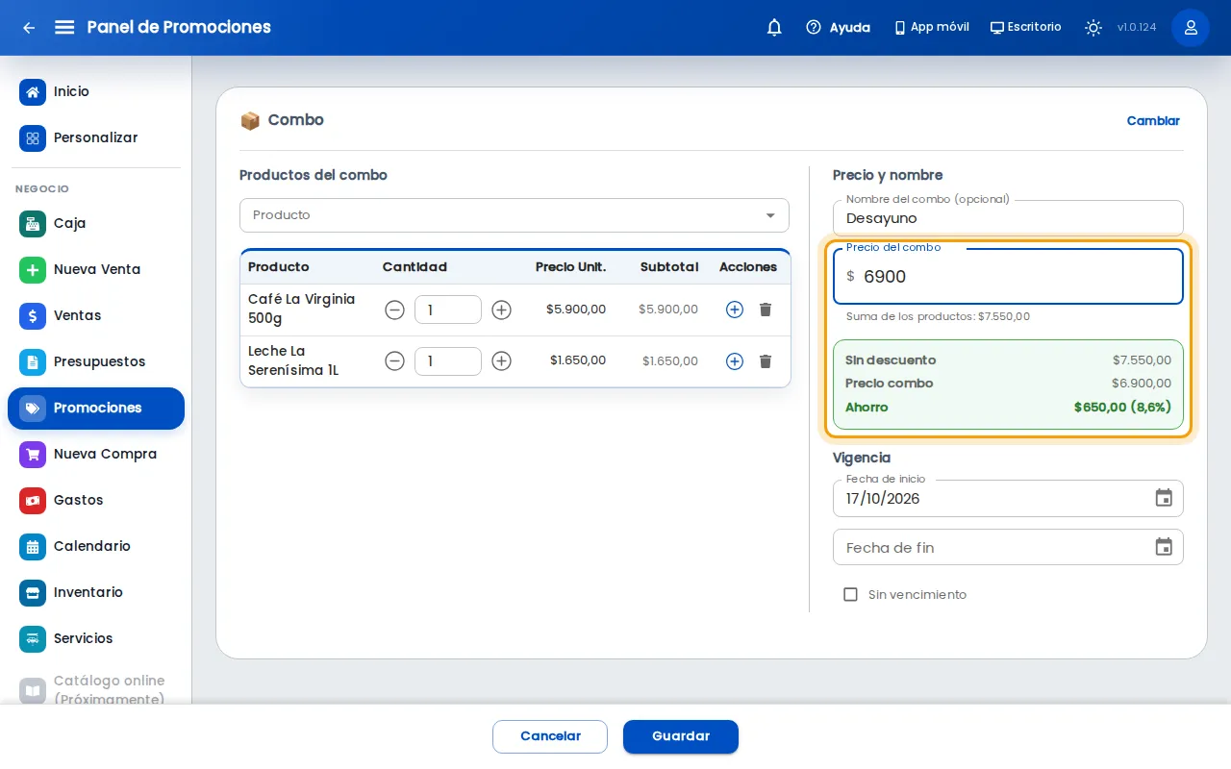Click the Nueva Compra cart icon
The height and width of the screenshot is (769, 1231).
coord(33,455)
